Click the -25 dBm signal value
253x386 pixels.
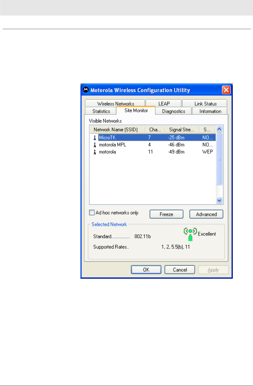tap(176, 138)
